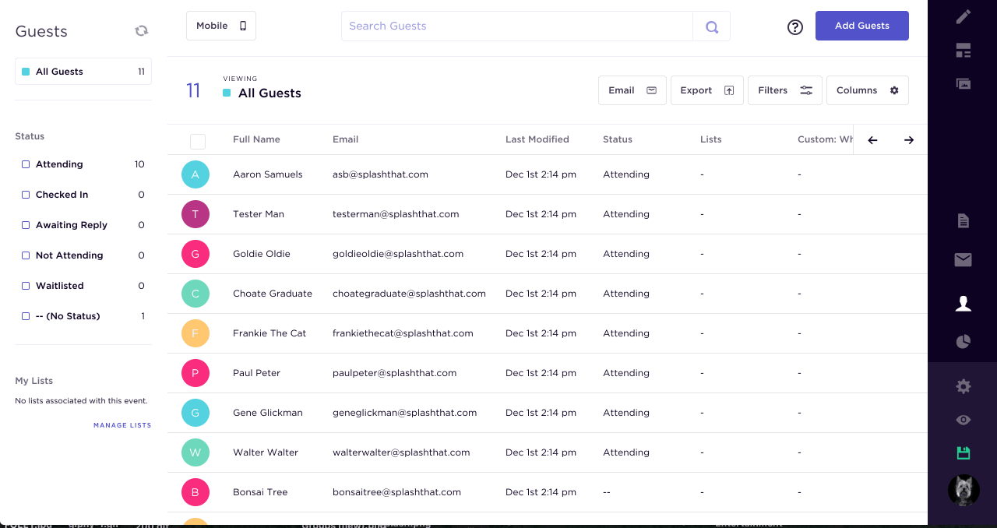Open the image gallery icon in sidebar
Viewport: 997px width, 528px height.
coord(964,83)
